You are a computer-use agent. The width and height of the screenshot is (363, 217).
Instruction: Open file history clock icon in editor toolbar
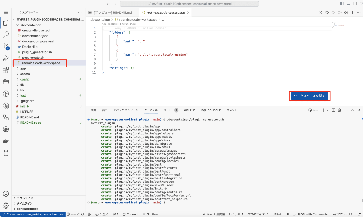pos(320,12)
